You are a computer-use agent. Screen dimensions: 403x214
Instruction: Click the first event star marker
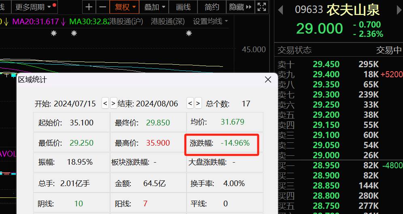point(53,33)
